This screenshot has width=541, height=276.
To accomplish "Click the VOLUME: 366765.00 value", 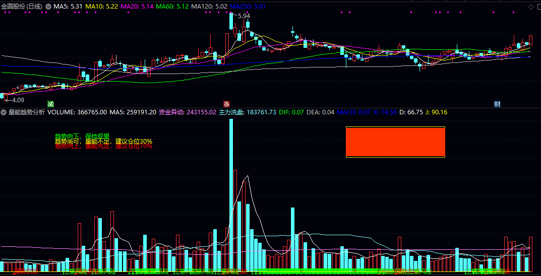I will coord(77,112).
